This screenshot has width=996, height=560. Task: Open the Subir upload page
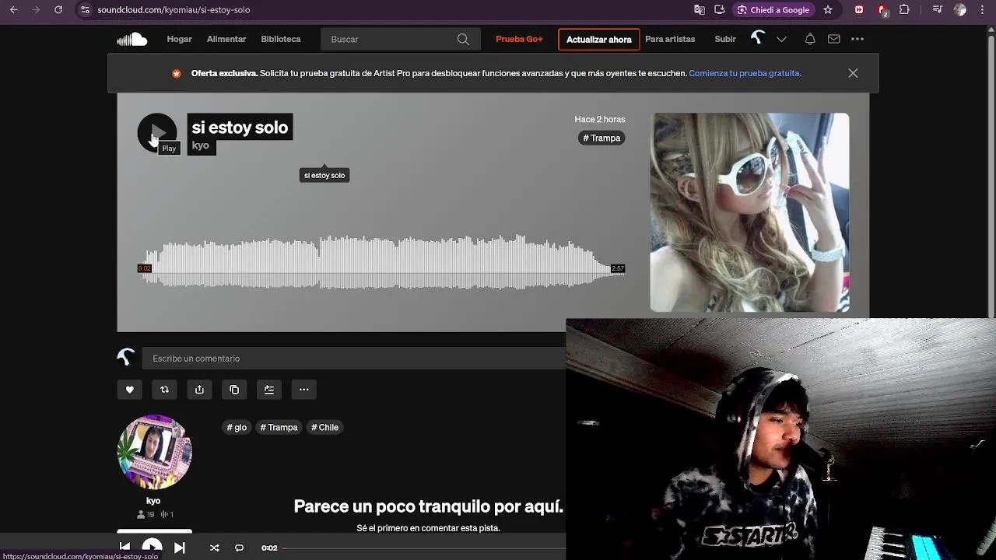pyautogui.click(x=725, y=39)
